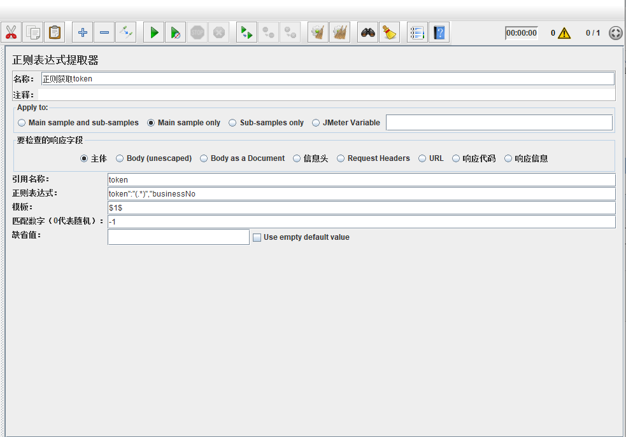Click Start no pauses icon
Screen dimensions: 626x437
click(175, 32)
